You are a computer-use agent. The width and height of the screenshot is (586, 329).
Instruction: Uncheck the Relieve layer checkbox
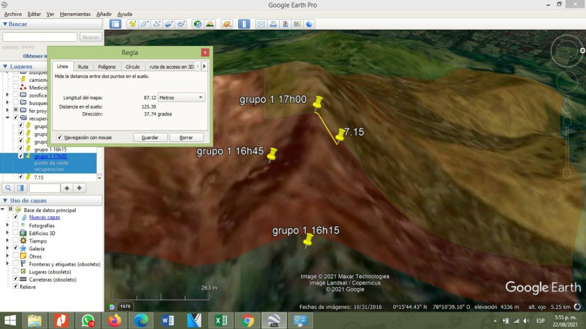(15, 287)
